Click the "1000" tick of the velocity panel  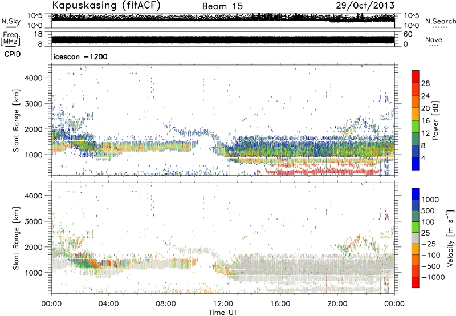coord(34,273)
